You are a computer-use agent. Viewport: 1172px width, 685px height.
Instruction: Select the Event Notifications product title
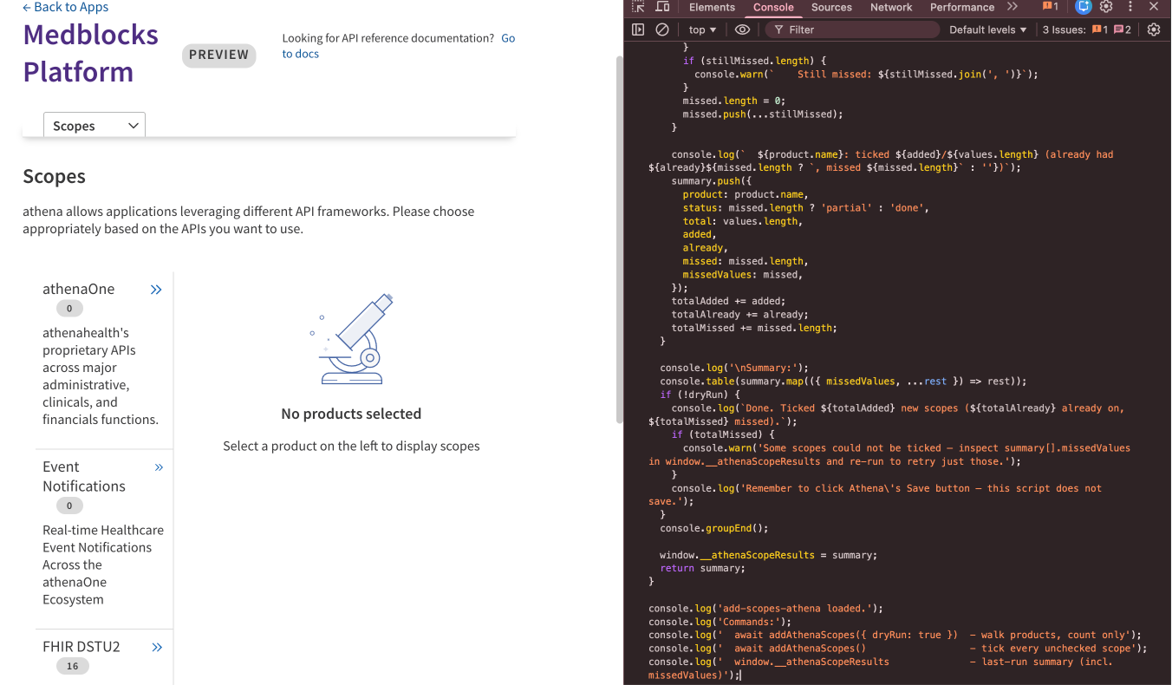tap(84, 477)
